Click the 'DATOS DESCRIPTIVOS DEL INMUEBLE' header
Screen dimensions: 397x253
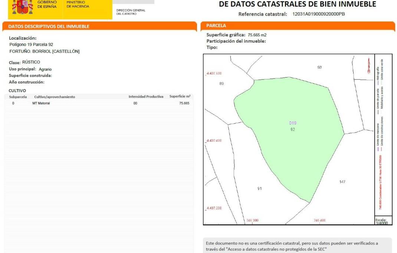pos(49,26)
